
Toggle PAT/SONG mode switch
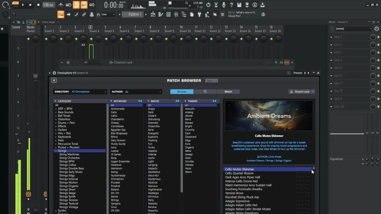(15, 5)
